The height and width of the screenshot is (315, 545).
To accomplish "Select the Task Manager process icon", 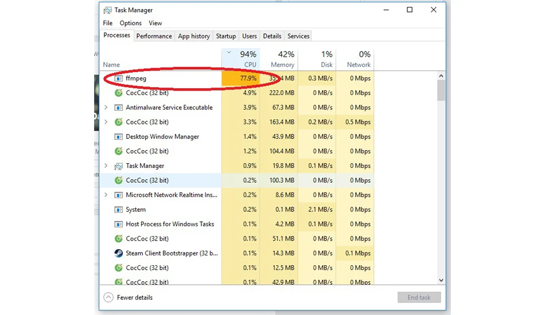I will coord(119,166).
